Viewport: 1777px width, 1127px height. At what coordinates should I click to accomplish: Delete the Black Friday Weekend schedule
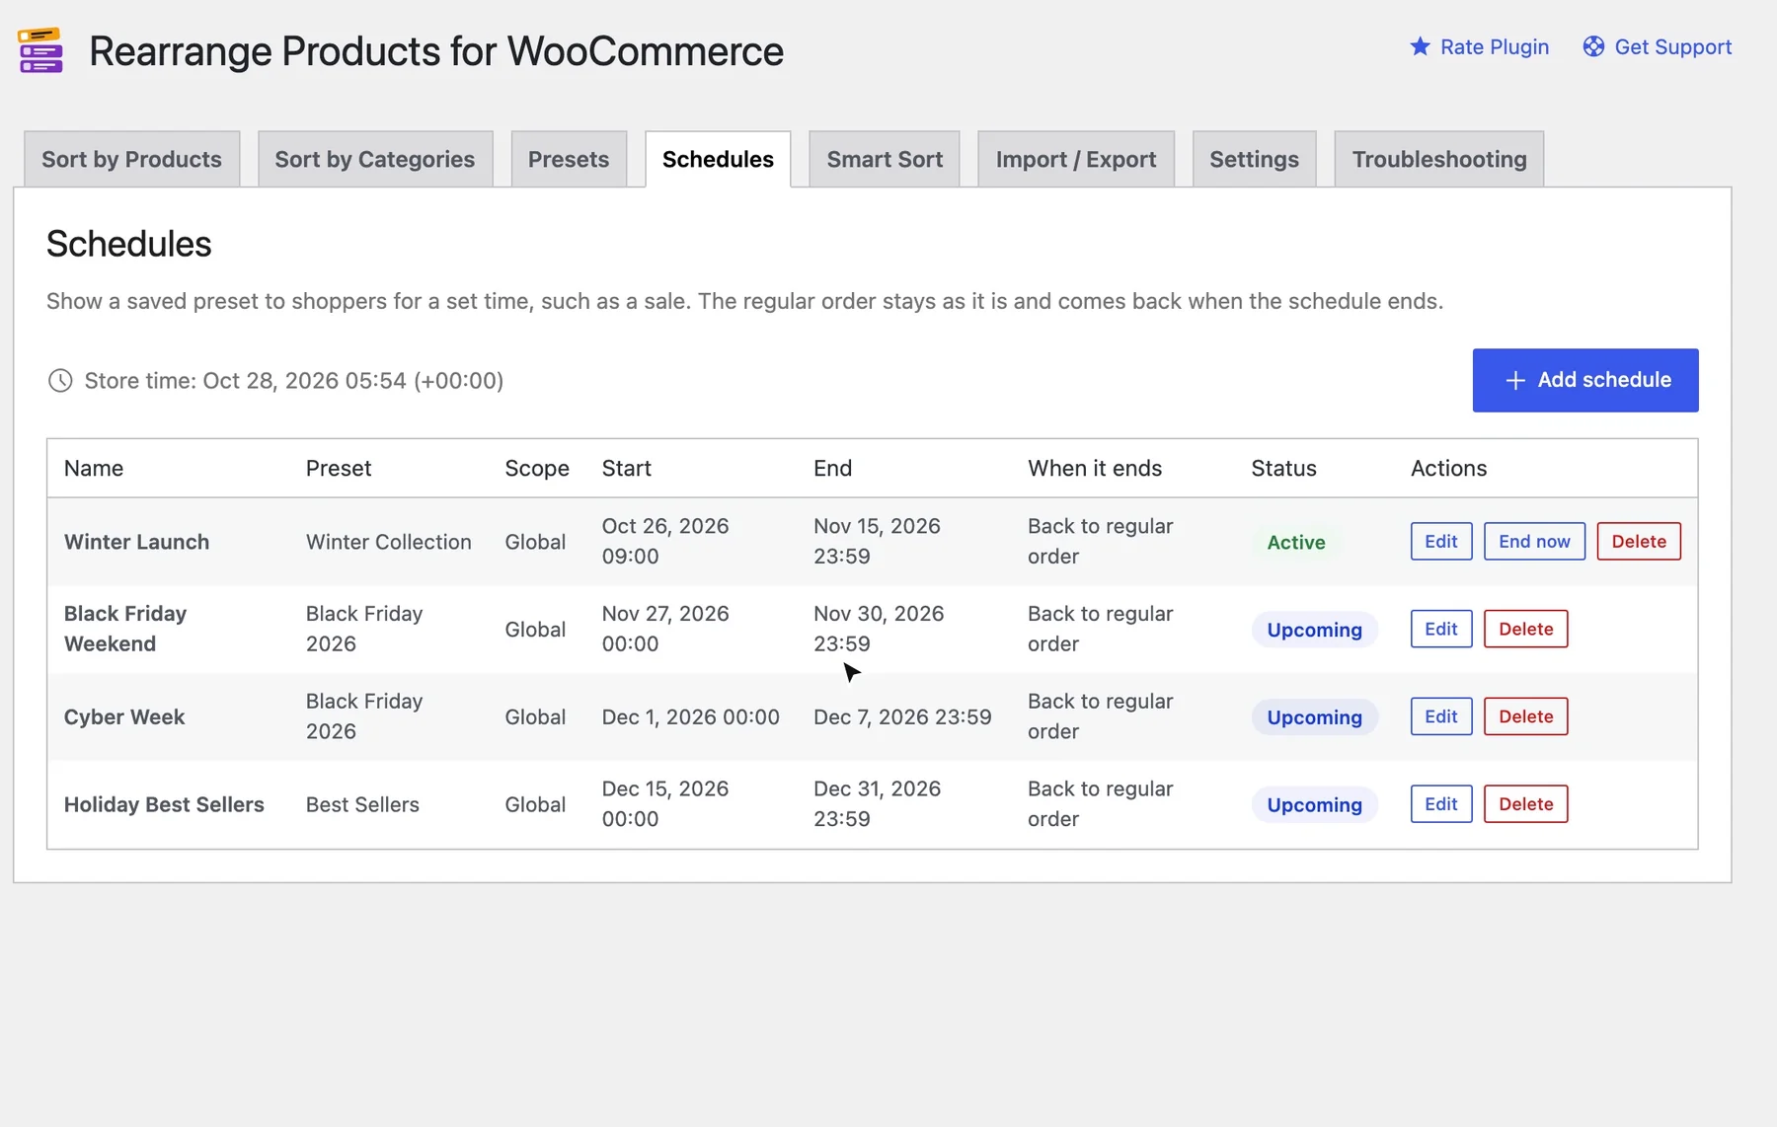[1526, 629]
